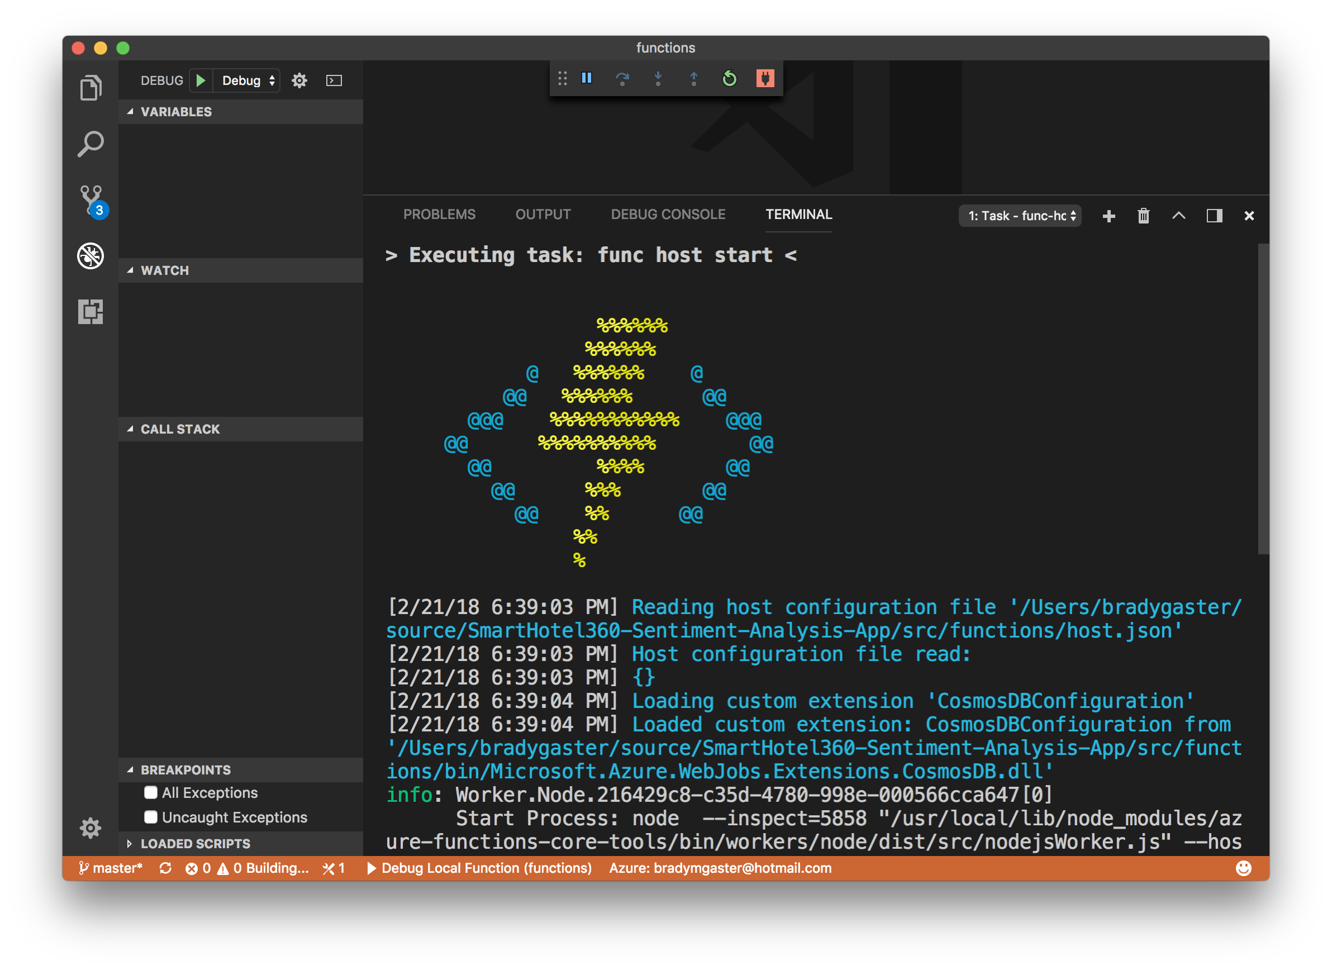The image size is (1332, 970).
Task: Open the Debug configuration dropdown
Action: [248, 80]
